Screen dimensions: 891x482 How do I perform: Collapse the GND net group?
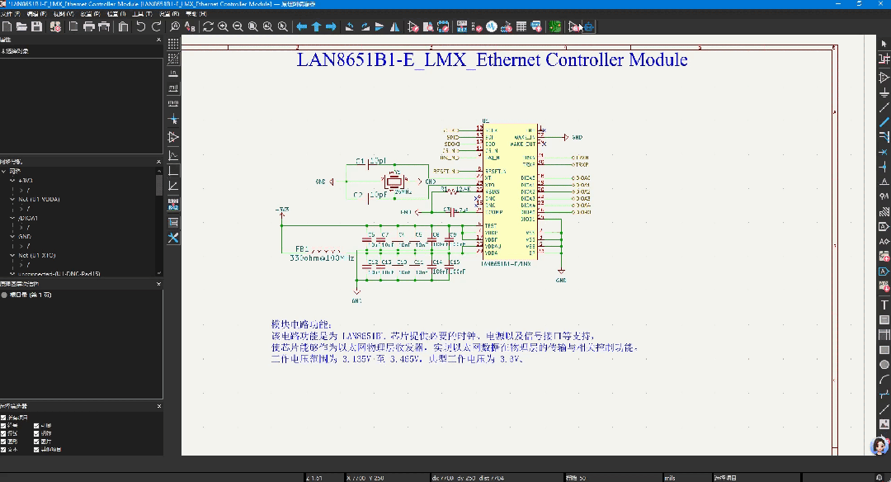[x=12, y=237]
